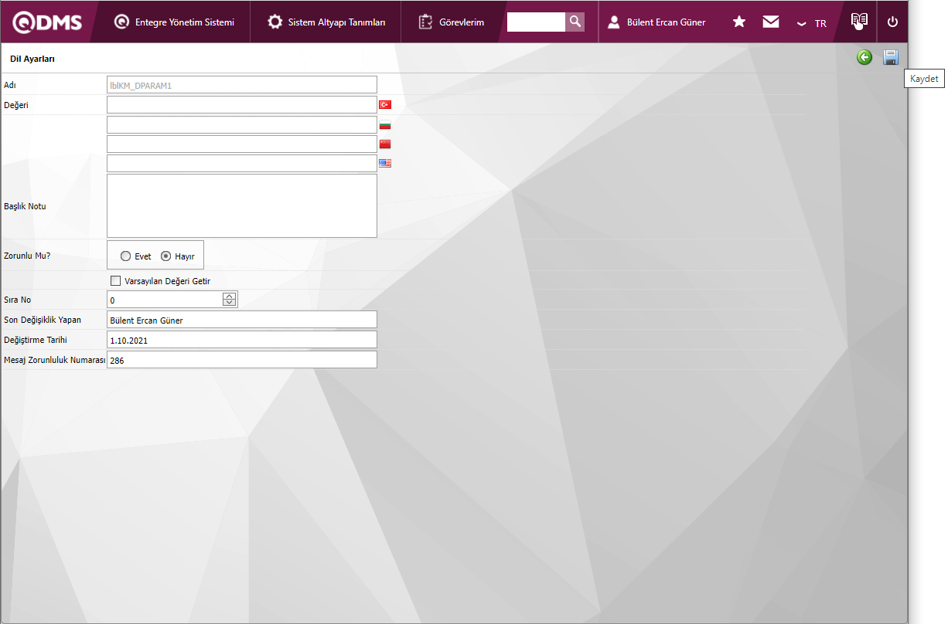Click the Chinese flag icon

(x=385, y=144)
